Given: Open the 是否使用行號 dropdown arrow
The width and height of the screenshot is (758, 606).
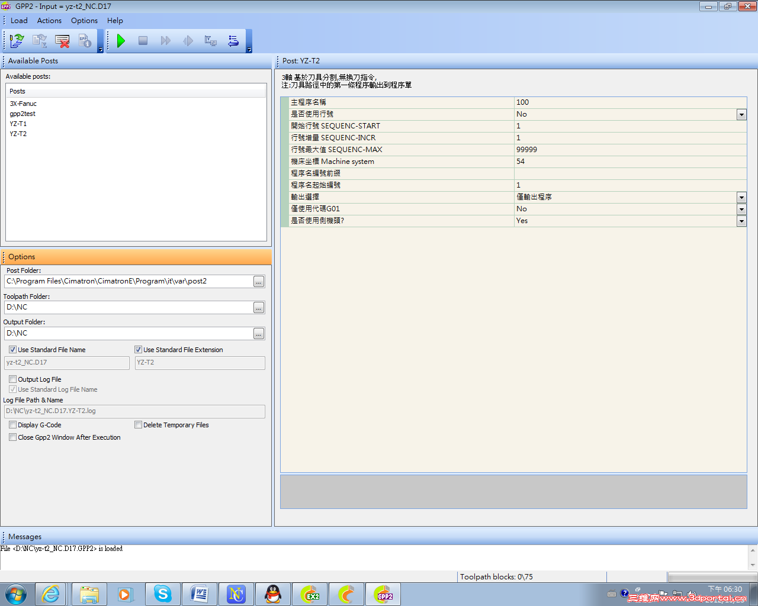Looking at the screenshot, I should [x=741, y=115].
